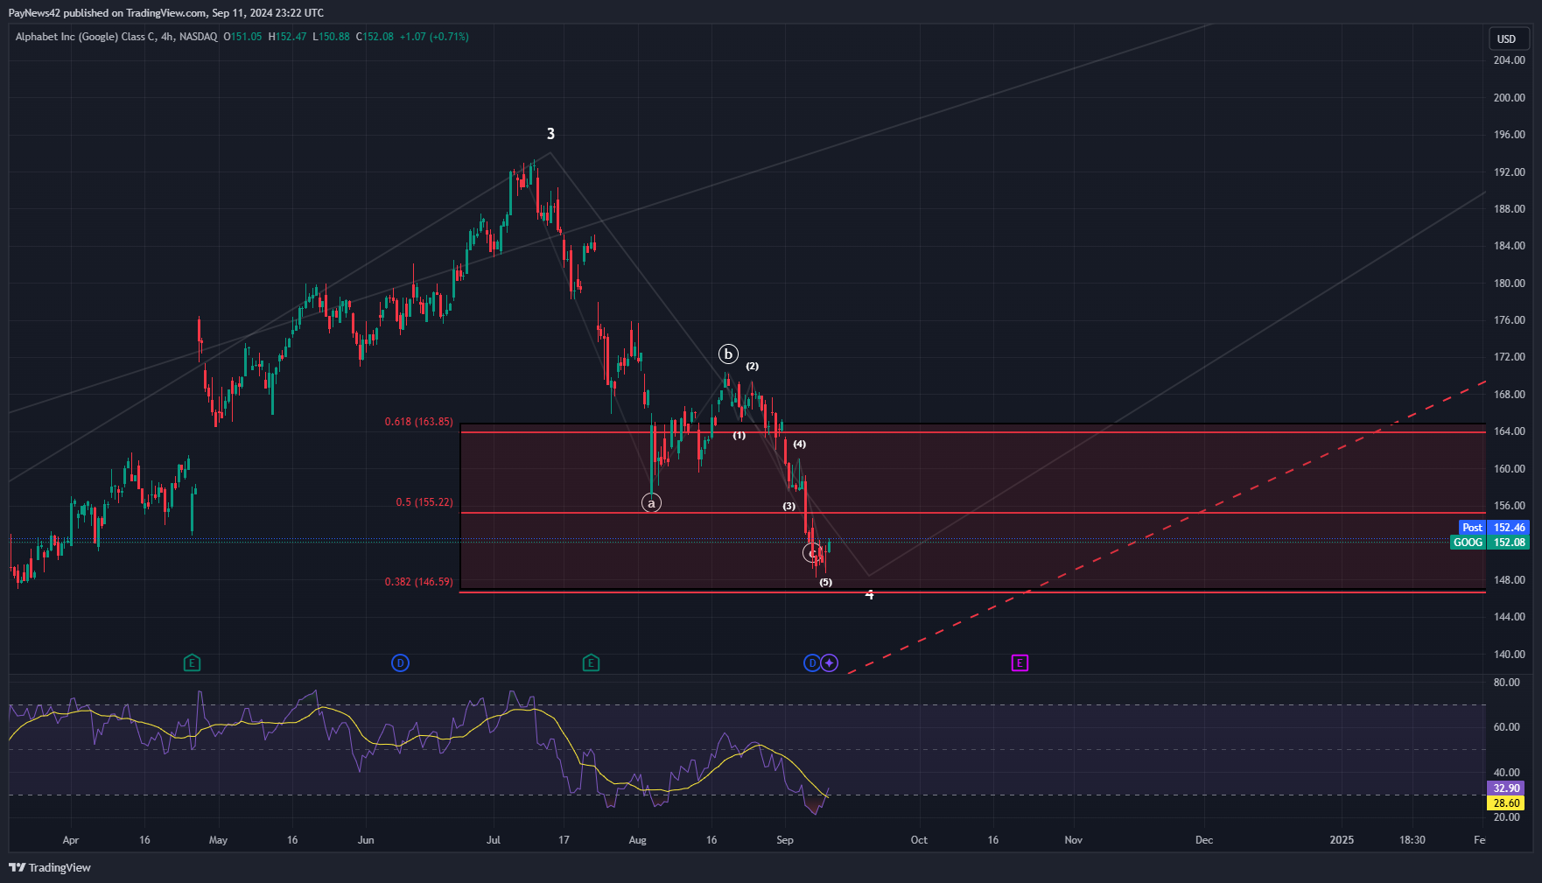
Task: Select the sub-wave (2) label
Action: coord(753,366)
